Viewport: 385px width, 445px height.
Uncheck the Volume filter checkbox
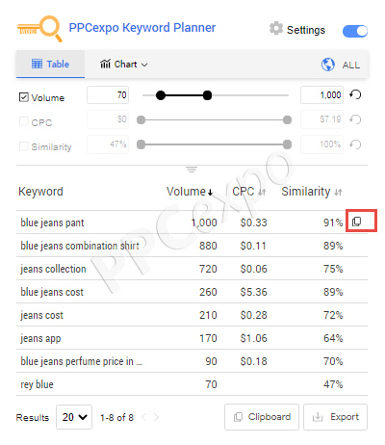click(x=24, y=97)
